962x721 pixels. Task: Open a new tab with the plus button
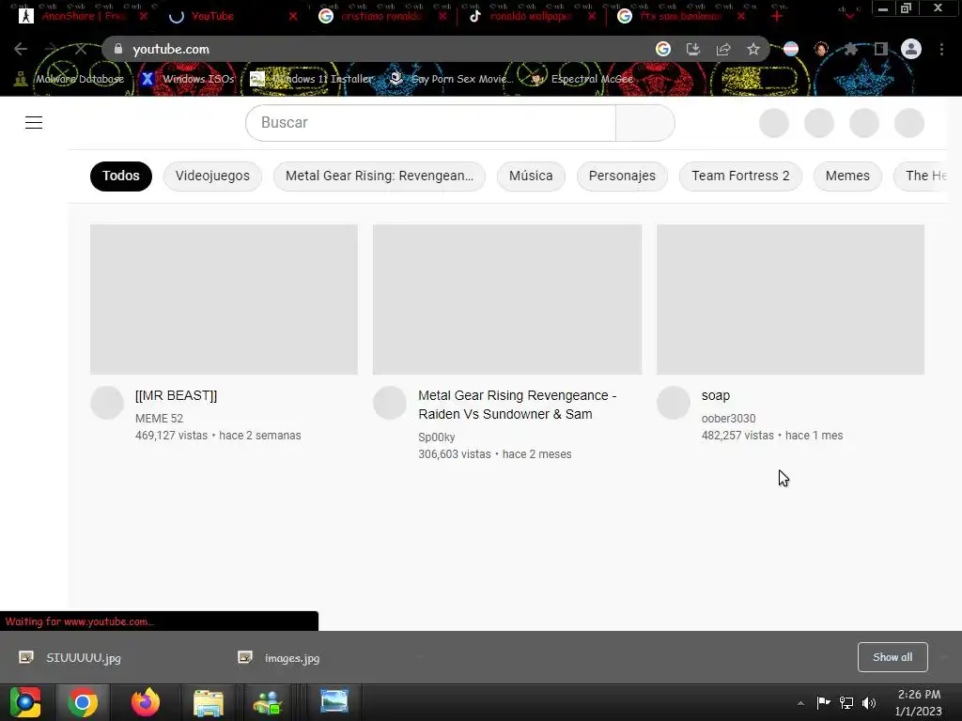point(777,17)
